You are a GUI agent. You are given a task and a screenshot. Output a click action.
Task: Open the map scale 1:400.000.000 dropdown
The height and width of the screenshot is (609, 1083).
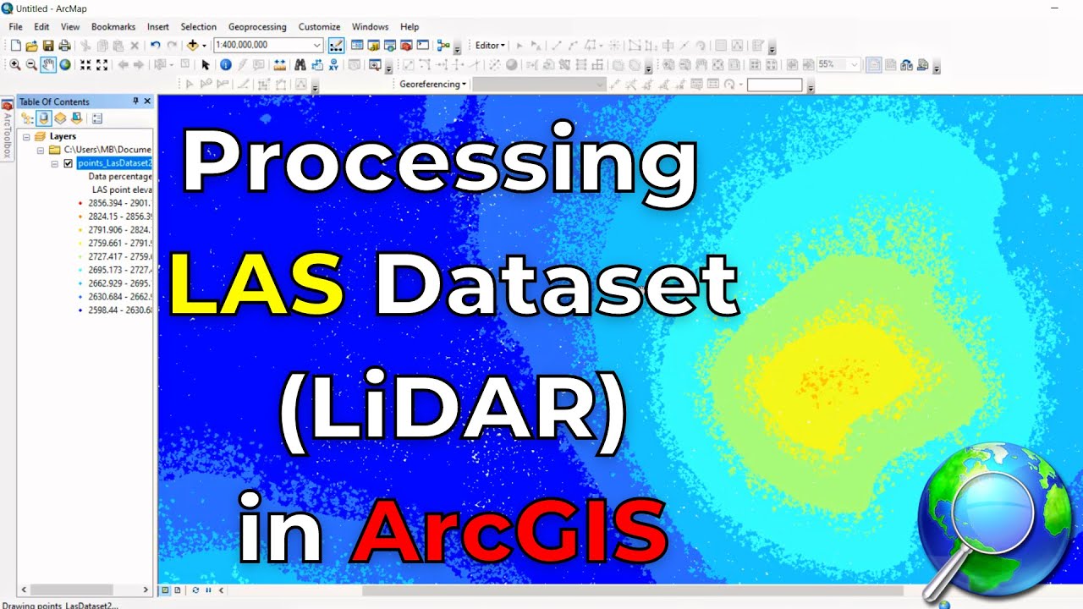coord(317,45)
